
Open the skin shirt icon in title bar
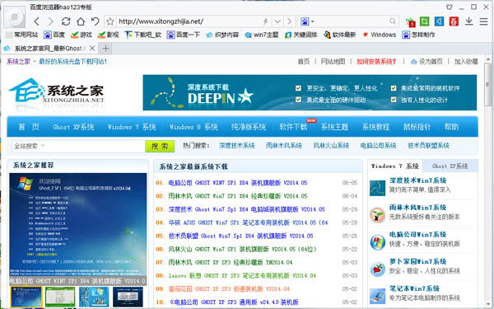(450, 7)
